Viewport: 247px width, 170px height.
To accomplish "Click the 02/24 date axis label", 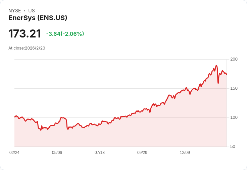I will [x=14, y=152].
